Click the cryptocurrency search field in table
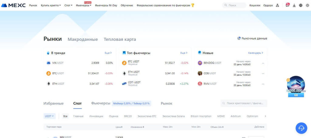The image size is (311, 138). click(x=244, y=103)
